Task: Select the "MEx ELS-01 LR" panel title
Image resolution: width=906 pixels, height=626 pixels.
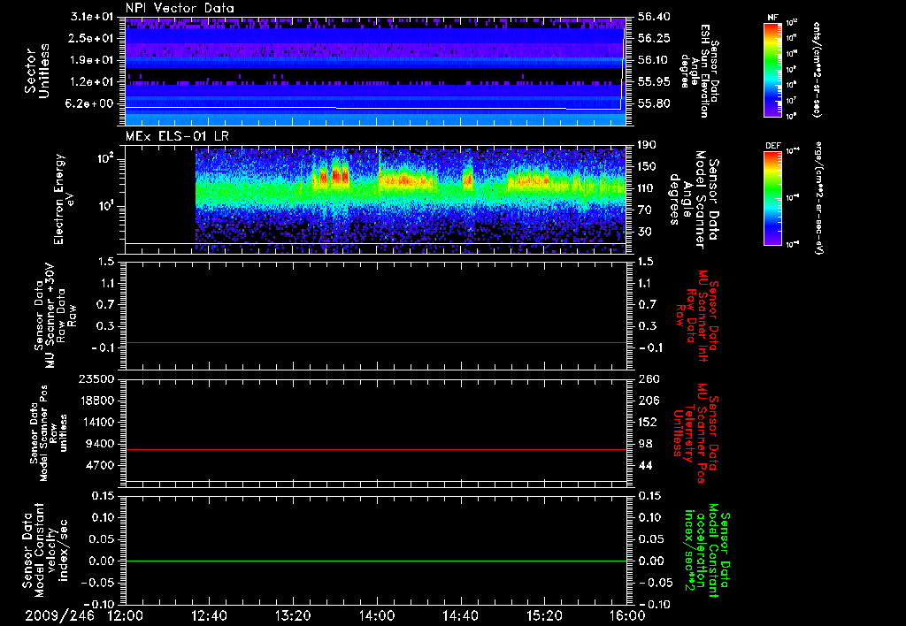Action: (x=177, y=136)
